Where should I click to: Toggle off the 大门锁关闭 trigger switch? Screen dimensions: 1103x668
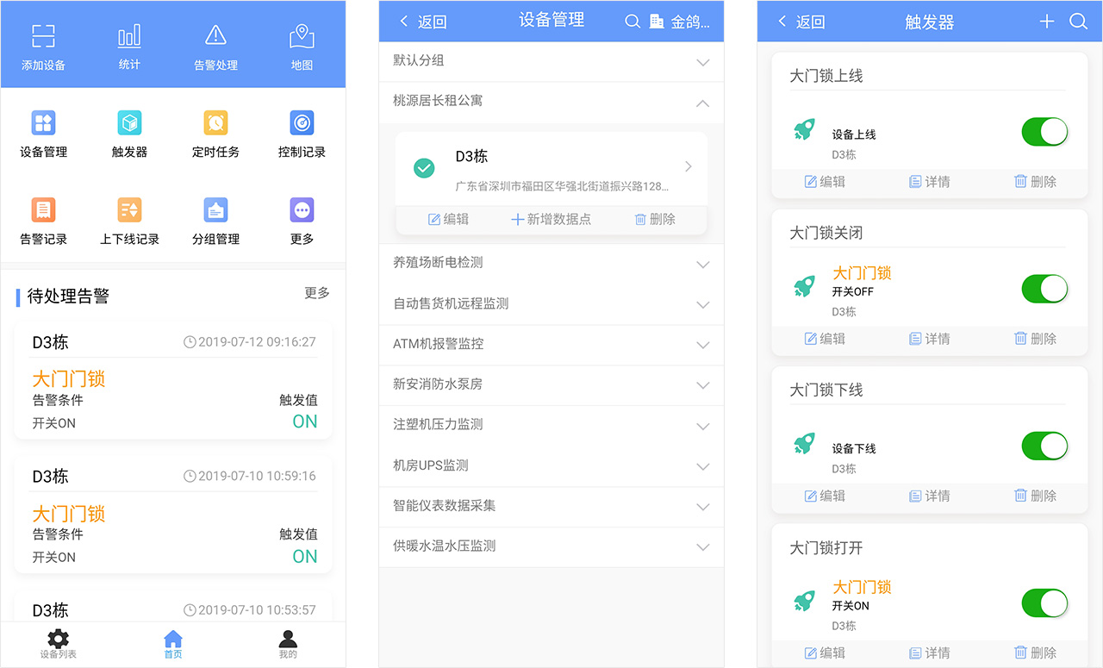[x=1044, y=289]
